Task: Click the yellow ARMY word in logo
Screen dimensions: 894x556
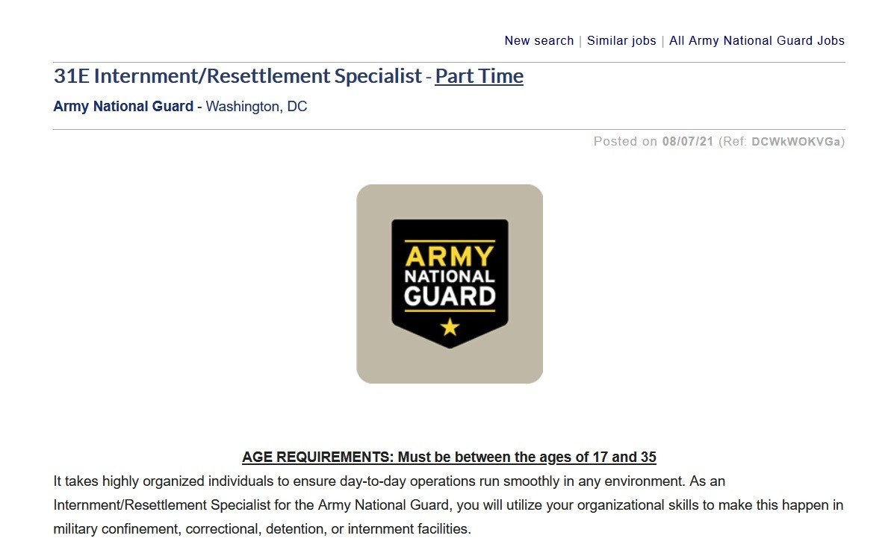Action: [450, 256]
